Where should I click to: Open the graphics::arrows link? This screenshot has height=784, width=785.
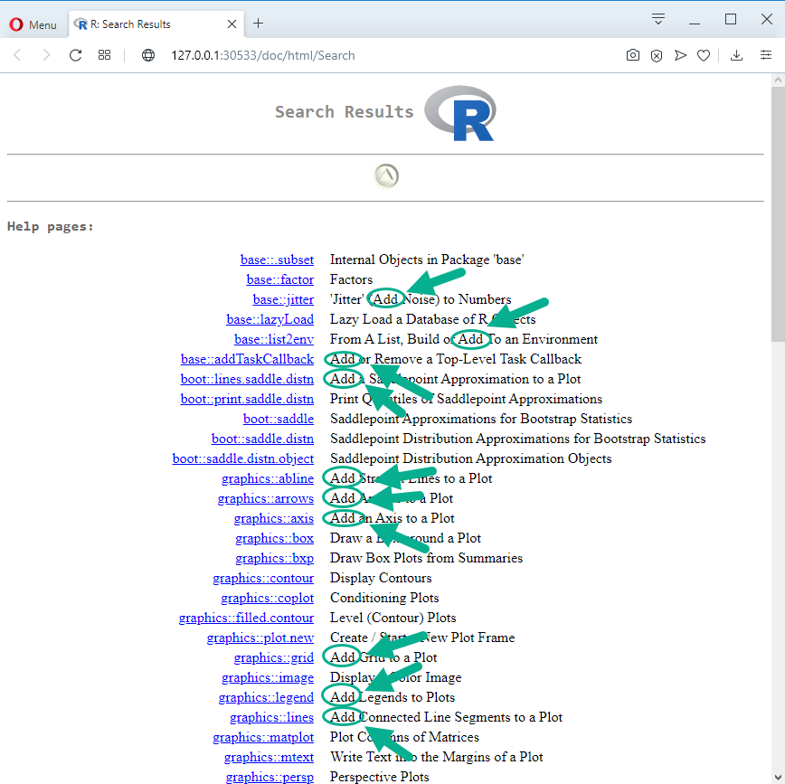coord(266,498)
